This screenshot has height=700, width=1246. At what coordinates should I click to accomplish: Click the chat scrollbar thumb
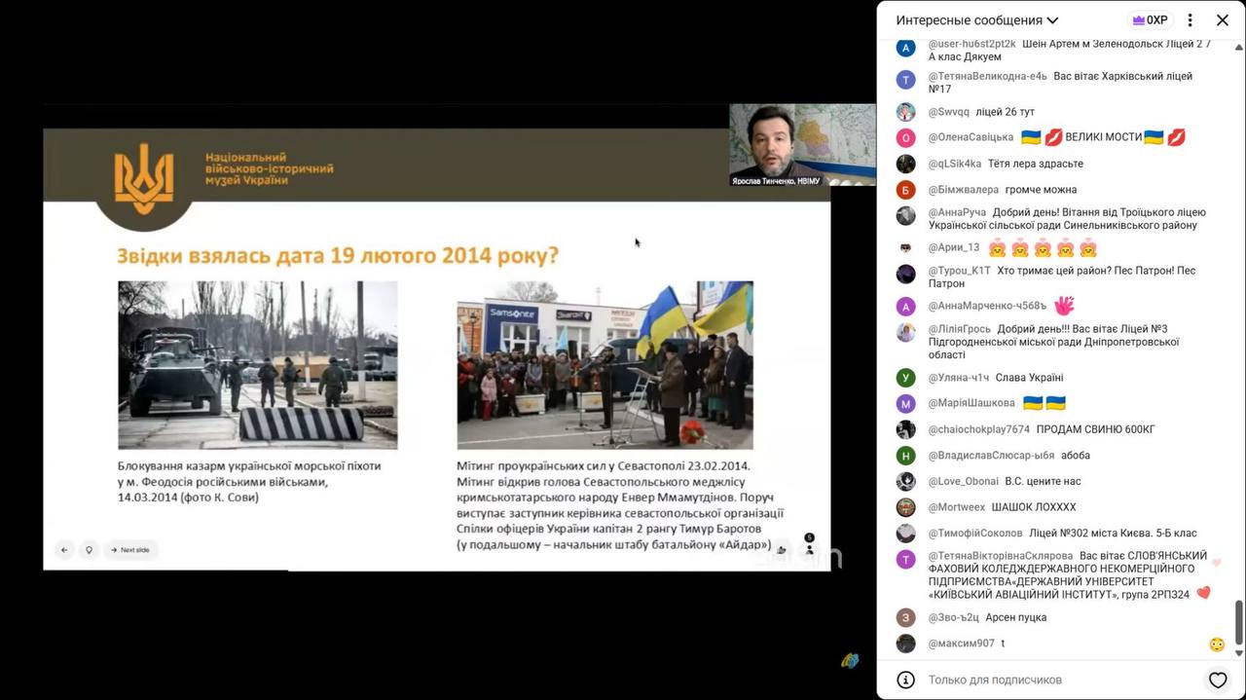coord(1239,621)
